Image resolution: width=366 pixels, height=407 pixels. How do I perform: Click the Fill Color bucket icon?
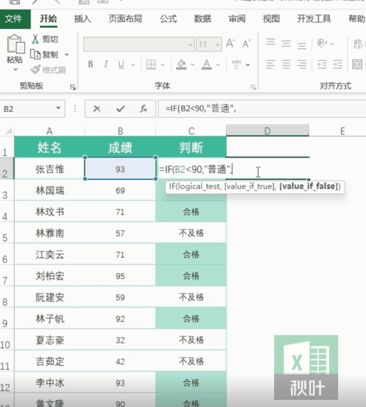(181, 64)
